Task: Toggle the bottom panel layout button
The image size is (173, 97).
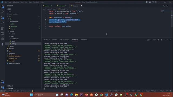Action: tap(150, 2)
